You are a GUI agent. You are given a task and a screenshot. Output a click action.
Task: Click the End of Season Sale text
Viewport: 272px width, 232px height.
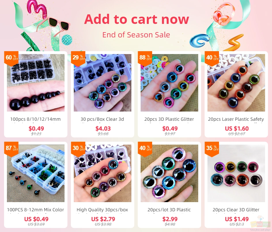(136, 35)
